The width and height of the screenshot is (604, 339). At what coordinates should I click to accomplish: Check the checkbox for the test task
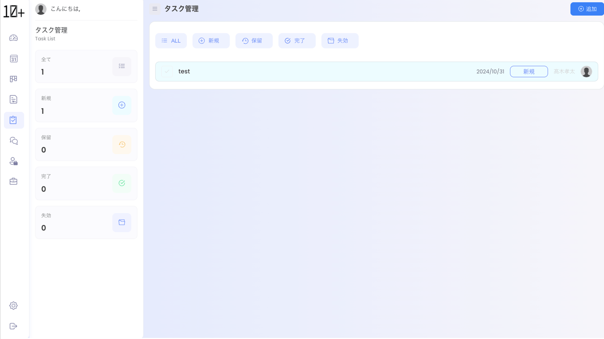point(167,71)
